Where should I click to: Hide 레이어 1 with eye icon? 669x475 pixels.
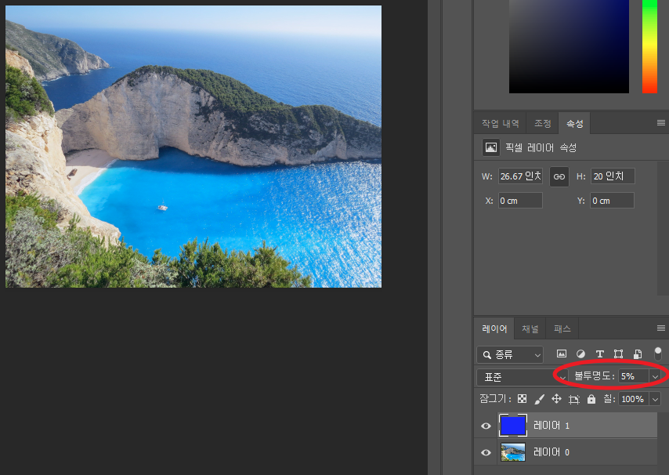486,426
